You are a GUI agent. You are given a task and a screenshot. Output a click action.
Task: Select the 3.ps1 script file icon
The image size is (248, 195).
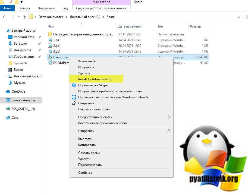pos(50,51)
